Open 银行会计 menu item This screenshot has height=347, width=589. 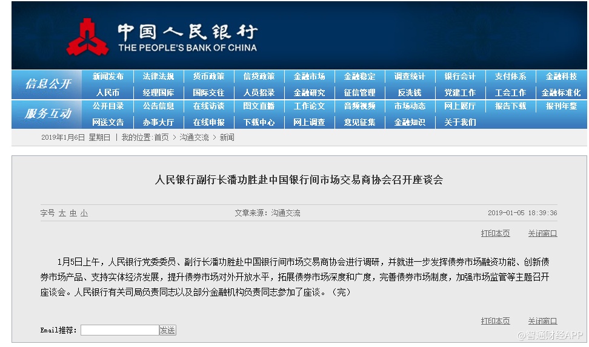pos(460,76)
